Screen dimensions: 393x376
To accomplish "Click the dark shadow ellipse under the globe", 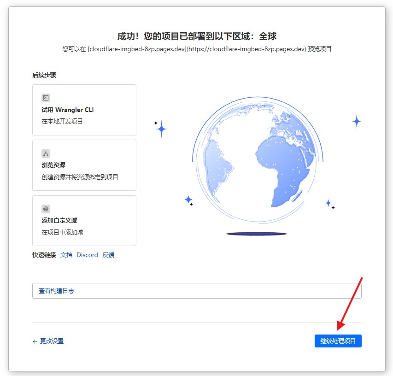I will point(256,234).
